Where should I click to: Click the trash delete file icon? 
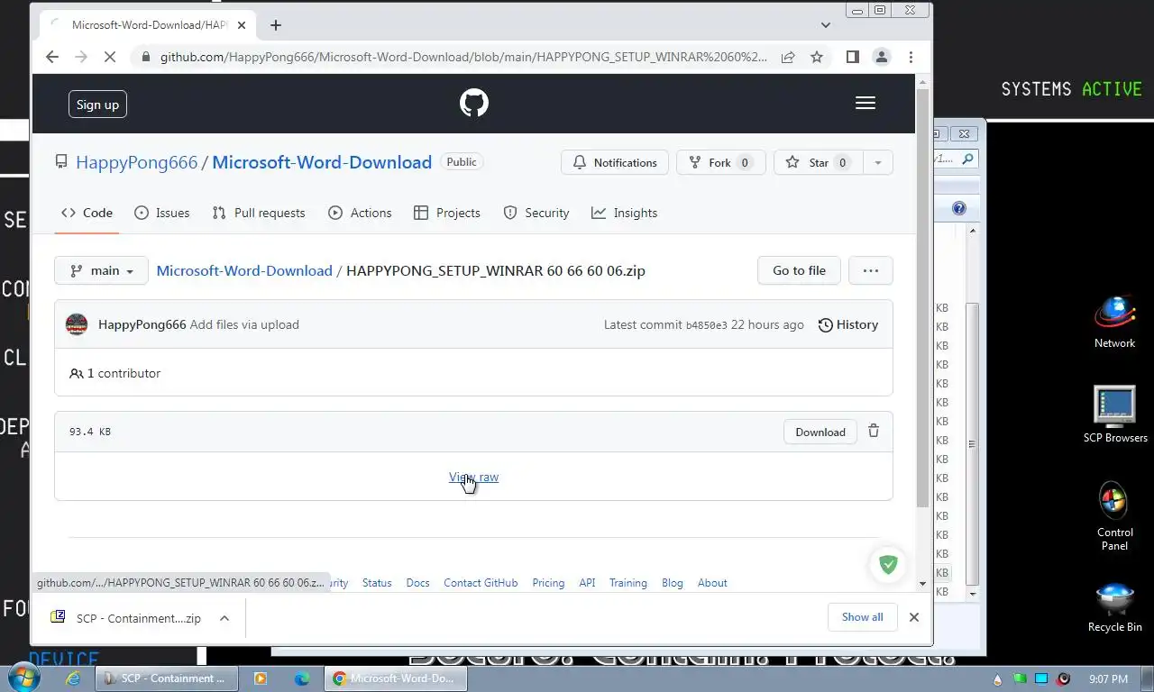(x=874, y=431)
